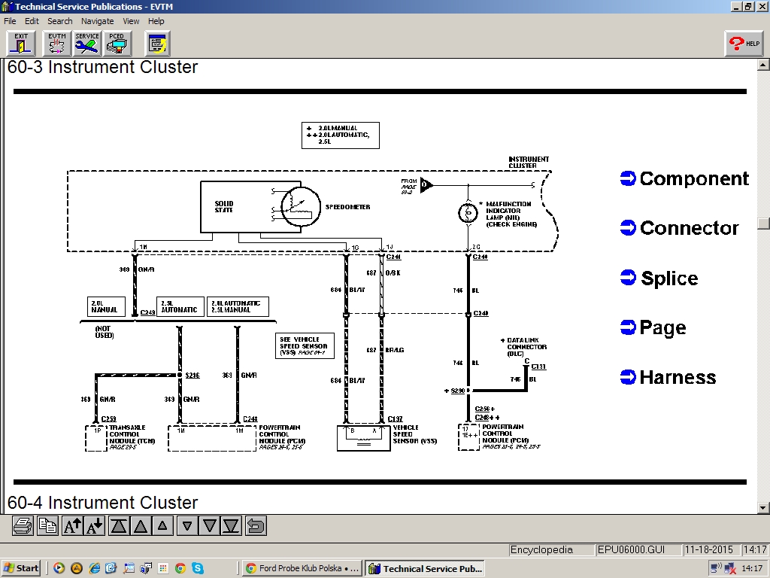Open the Windows Start button
770x578 pixels.
click(x=21, y=568)
